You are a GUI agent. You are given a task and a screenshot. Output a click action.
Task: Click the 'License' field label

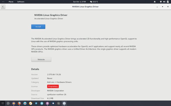pos(34,87)
